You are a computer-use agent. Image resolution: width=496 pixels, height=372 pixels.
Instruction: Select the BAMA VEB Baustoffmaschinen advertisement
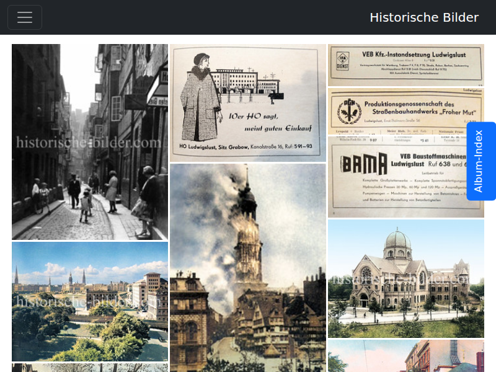tap(406, 177)
